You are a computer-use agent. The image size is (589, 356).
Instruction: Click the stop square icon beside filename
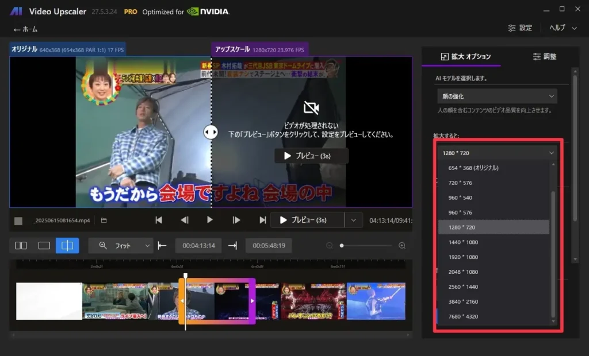18,220
